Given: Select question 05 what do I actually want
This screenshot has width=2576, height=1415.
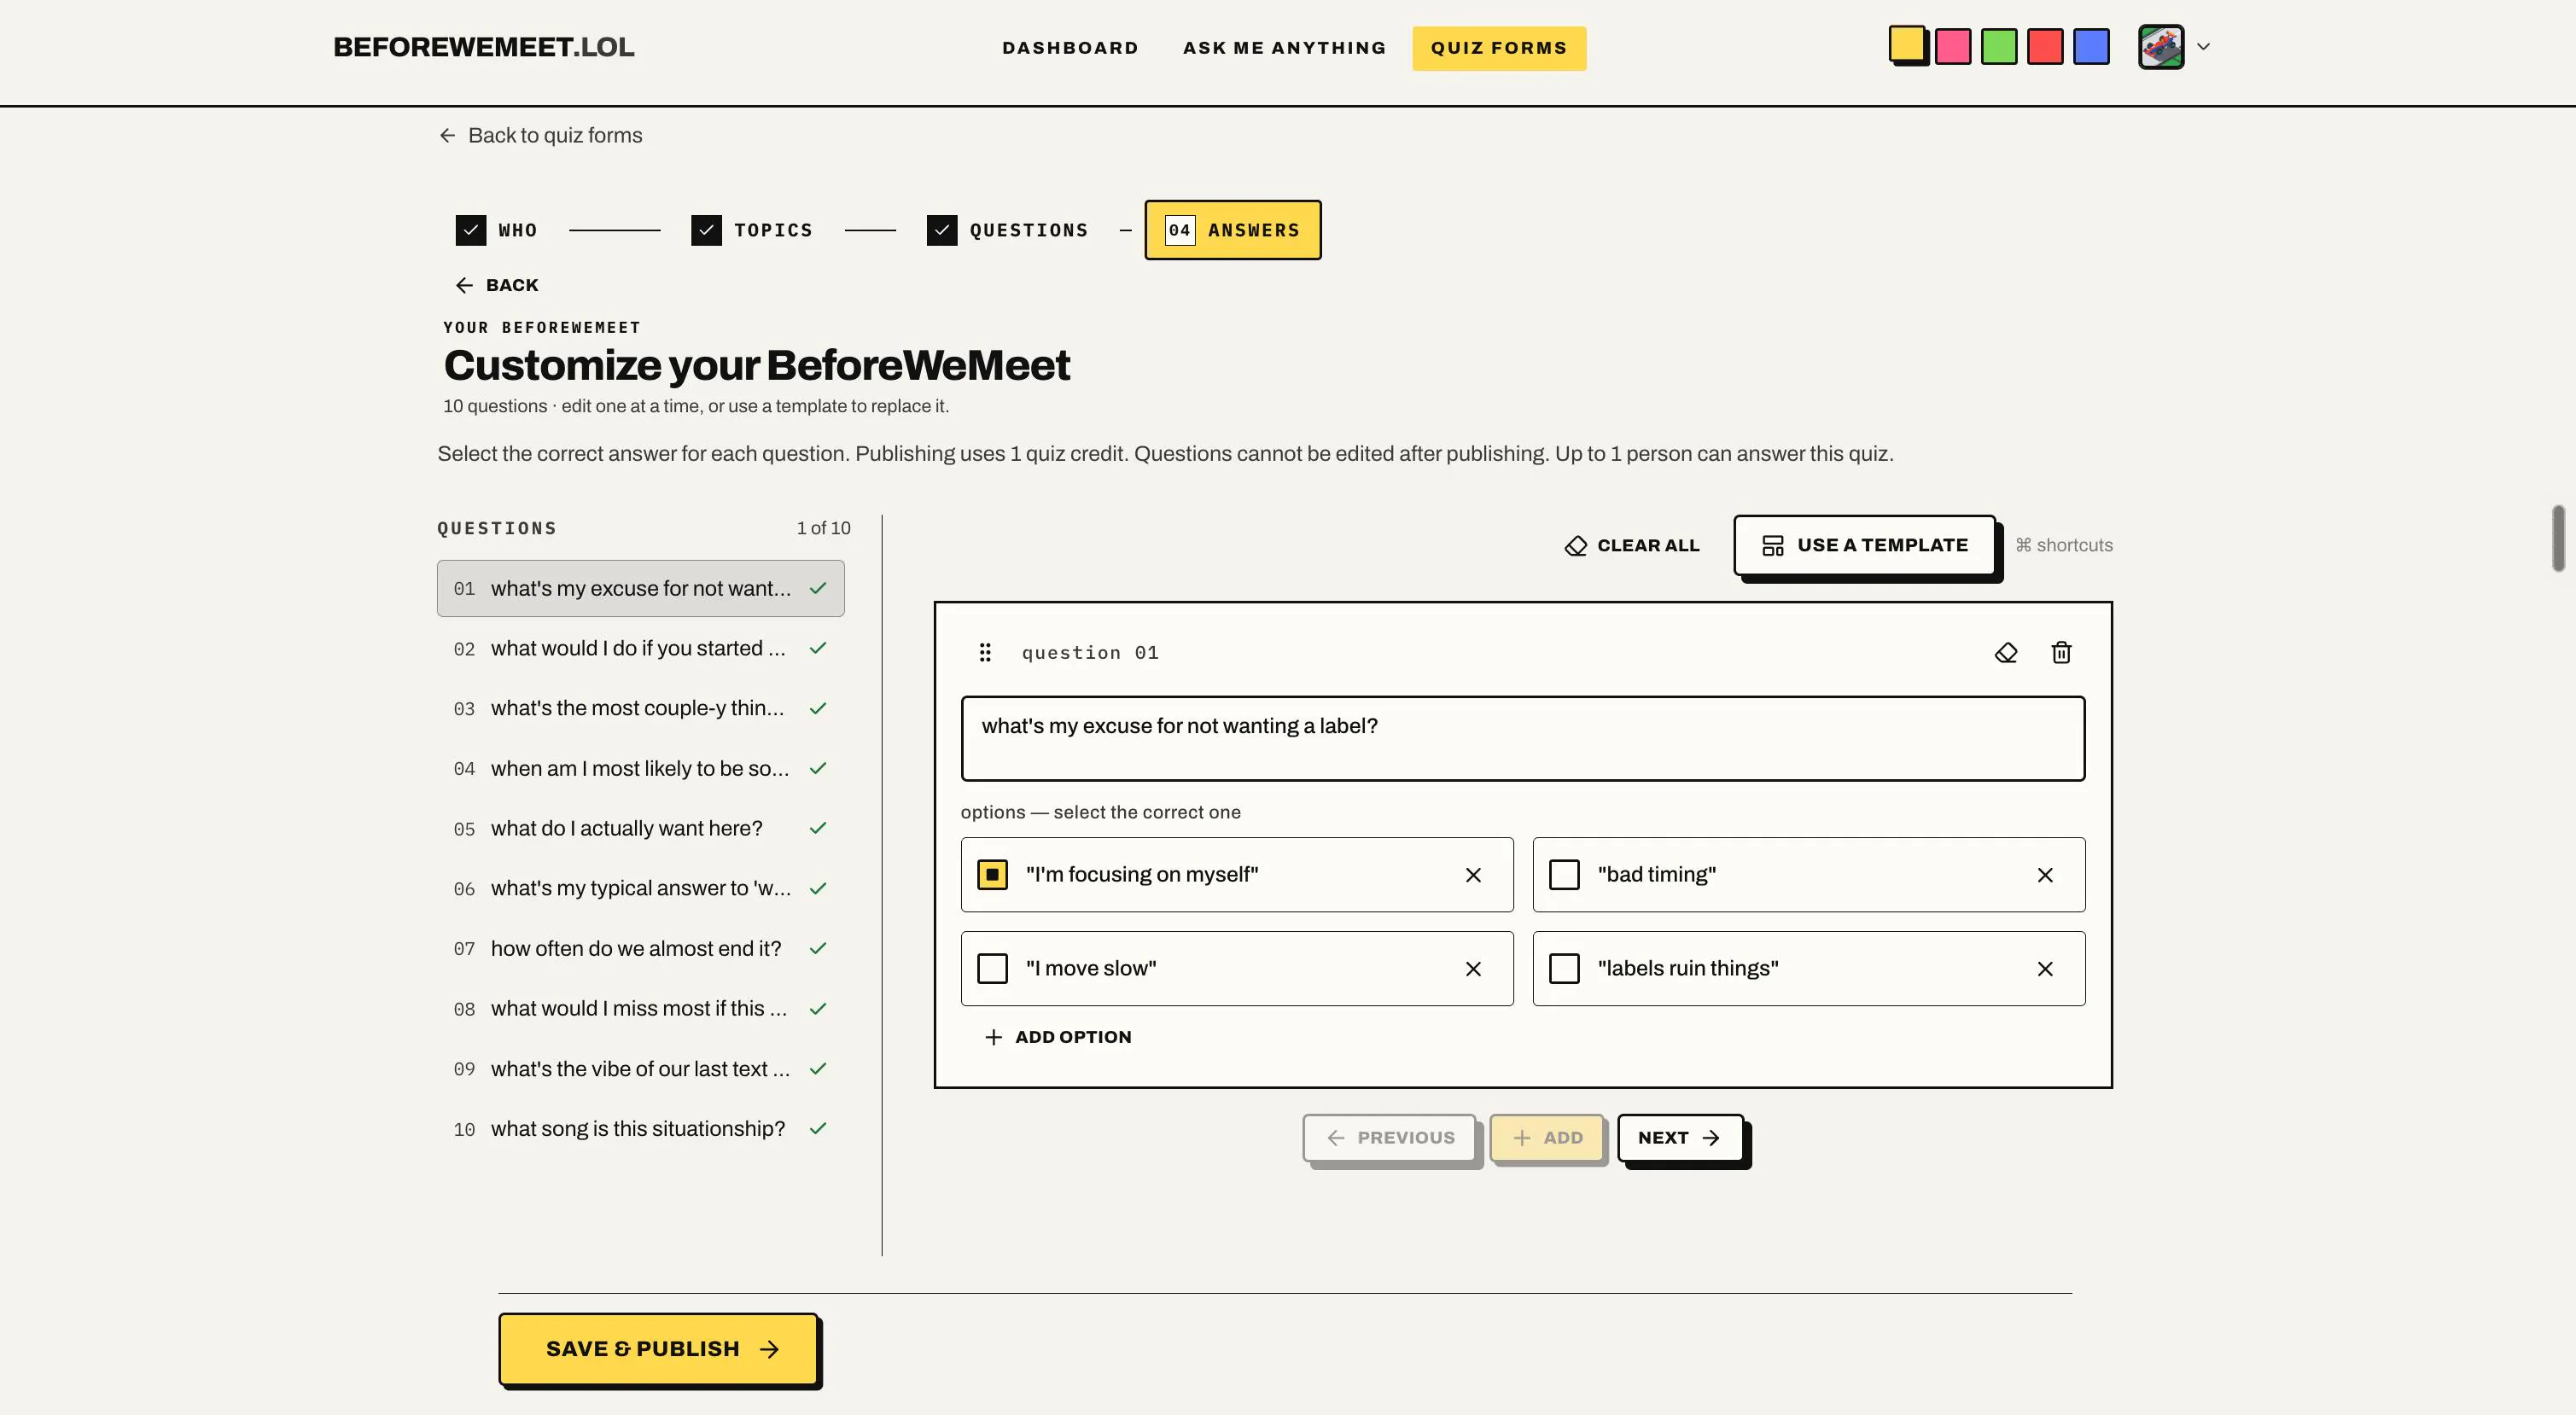Looking at the screenshot, I should click(x=641, y=829).
